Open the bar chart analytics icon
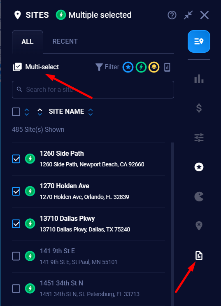Screen dimensions: 221x306 [199, 79]
